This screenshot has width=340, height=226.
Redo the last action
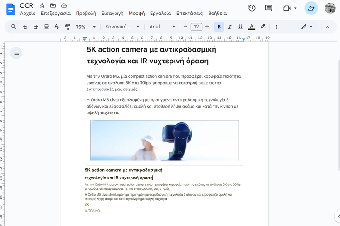coord(35,27)
